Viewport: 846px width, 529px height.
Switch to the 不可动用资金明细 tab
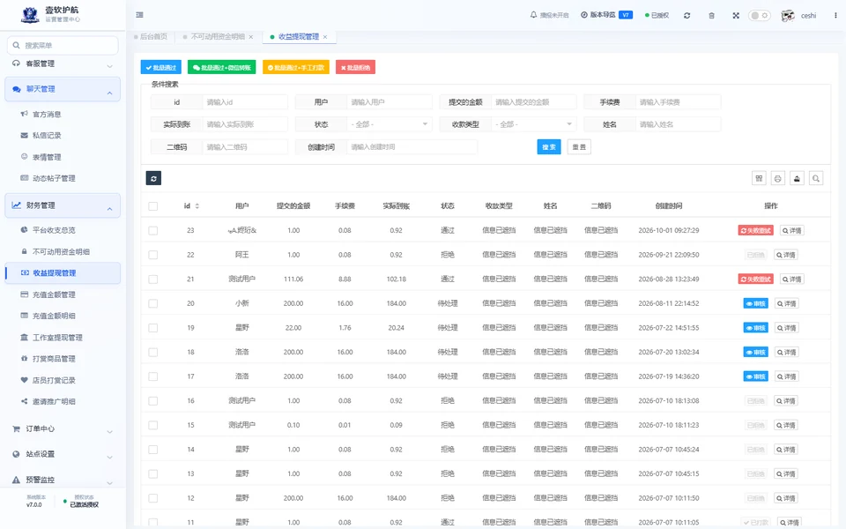[218, 37]
